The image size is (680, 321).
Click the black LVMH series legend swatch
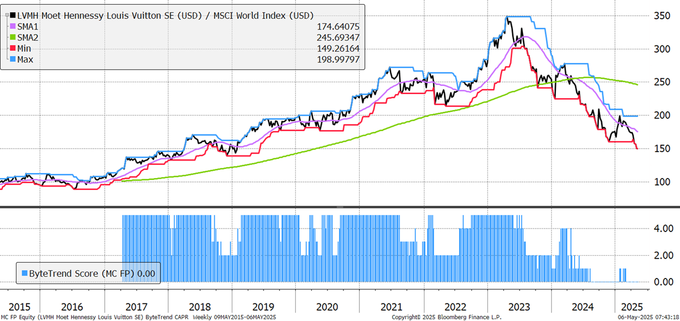[x=13, y=15]
